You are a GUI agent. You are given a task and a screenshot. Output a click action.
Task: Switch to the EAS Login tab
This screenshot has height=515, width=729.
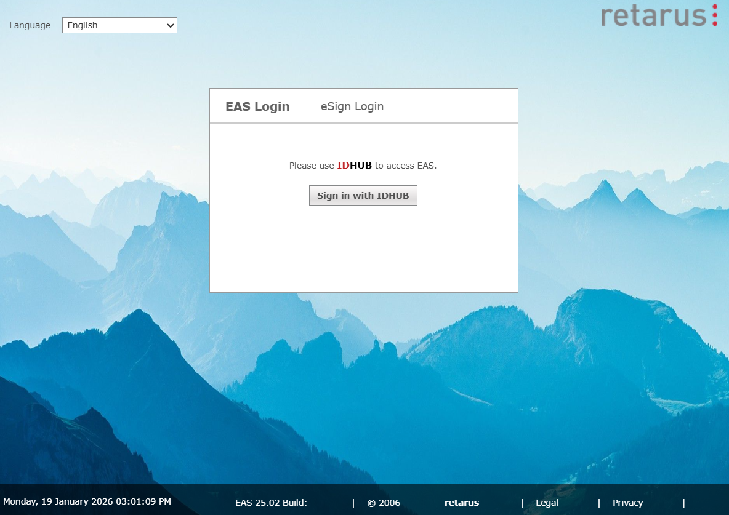(x=257, y=106)
